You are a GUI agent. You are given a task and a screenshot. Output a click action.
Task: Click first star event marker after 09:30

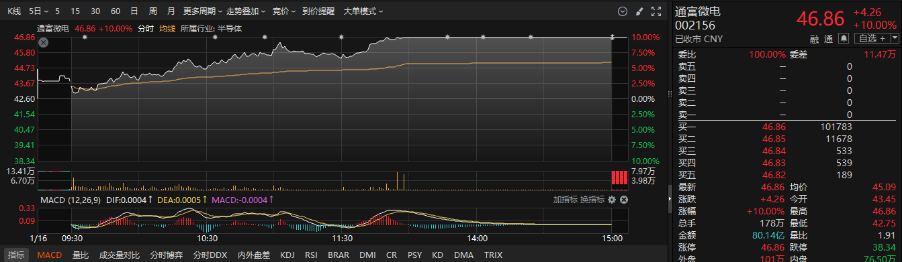pyautogui.click(x=85, y=37)
